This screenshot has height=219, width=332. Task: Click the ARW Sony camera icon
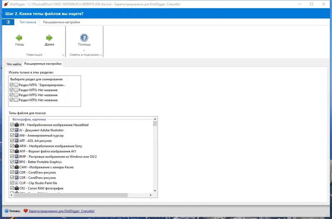[x=17, y=146]
